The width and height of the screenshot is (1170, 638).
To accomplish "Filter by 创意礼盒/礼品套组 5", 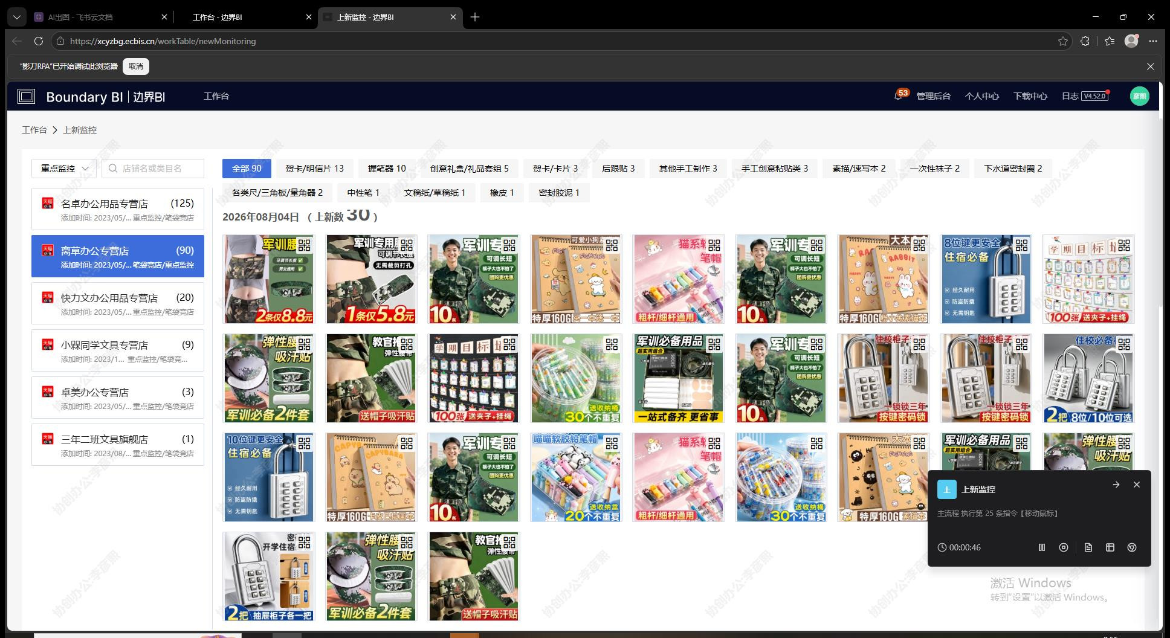I will coord(469,169).
